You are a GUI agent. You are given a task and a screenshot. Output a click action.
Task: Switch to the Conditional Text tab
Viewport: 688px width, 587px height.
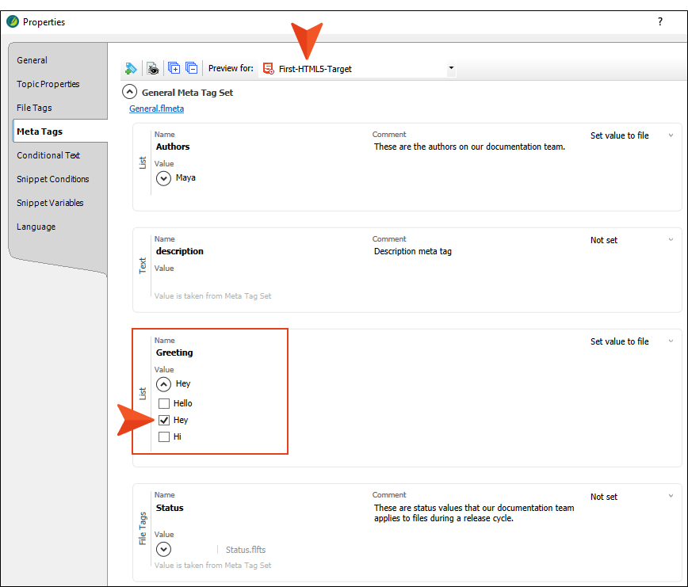pyautogui.click(x=48, y=155)
